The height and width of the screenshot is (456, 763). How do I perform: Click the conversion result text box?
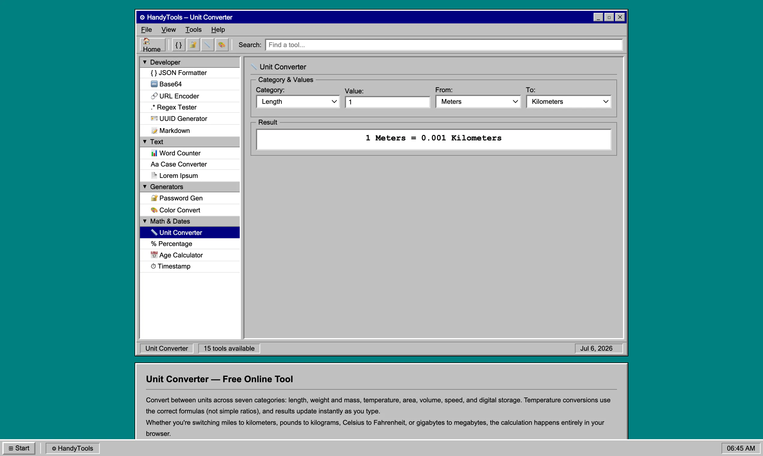pos(433,139)
